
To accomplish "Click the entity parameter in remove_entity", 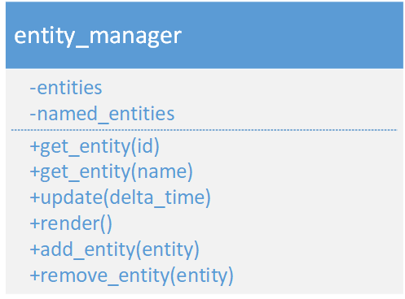I will coord(202,276).
